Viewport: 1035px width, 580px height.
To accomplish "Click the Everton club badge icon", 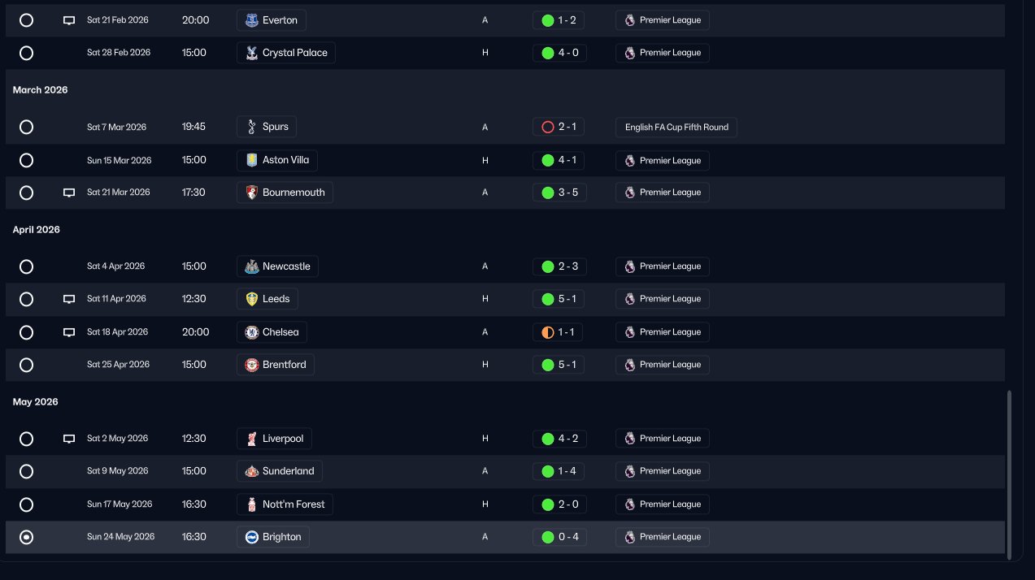I will [251, 20].
